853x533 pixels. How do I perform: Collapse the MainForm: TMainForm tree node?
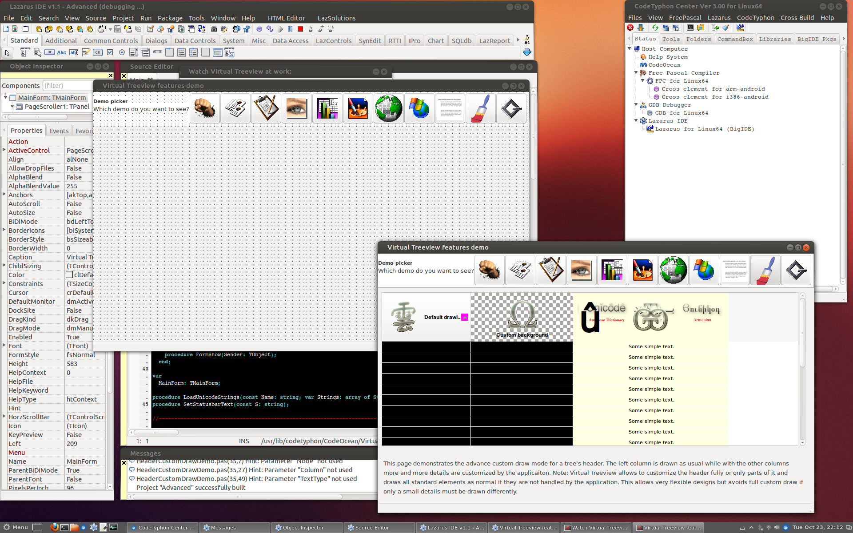pyautogui.click(x=5, y=97)
